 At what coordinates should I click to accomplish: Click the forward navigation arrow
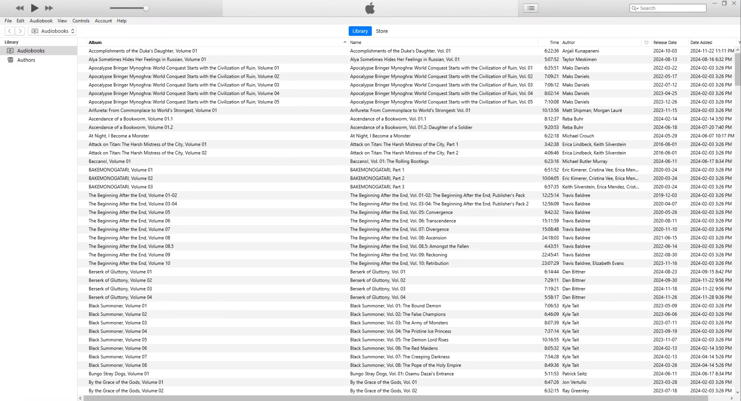(x=20, y=31)
